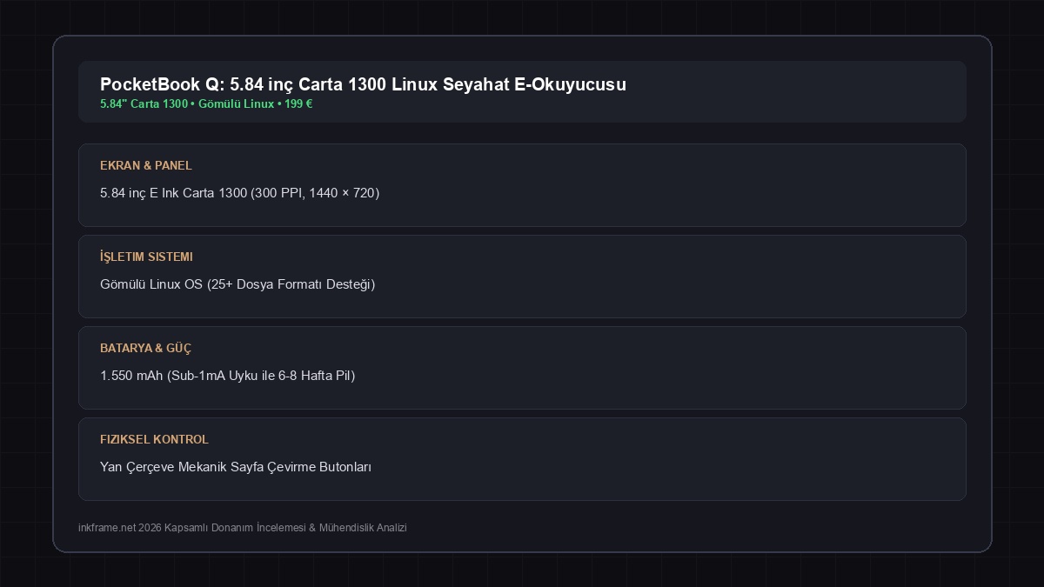Click the Batarya & Güç card
1044x587 pixels.
click(x=522, y=368)
